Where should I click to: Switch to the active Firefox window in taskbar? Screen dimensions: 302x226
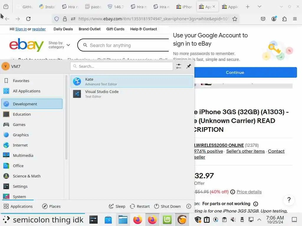[x=152, y=220]
